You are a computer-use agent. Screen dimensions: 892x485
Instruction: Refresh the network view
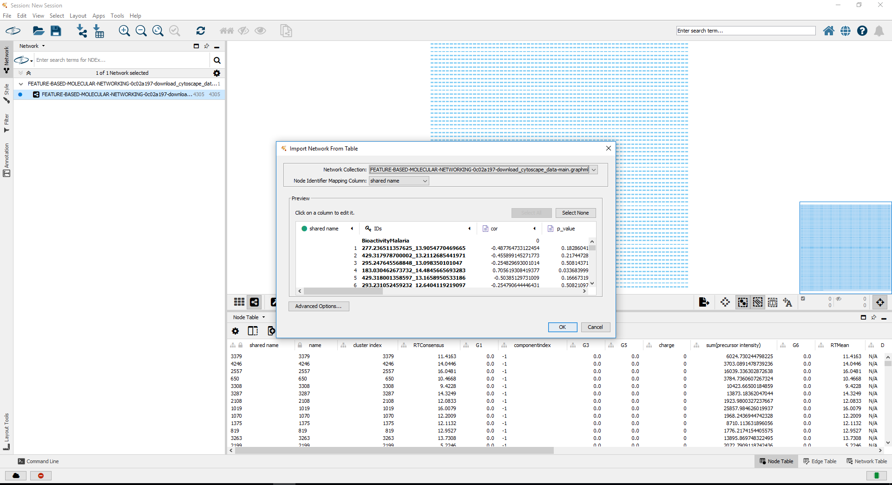[201, 31]
